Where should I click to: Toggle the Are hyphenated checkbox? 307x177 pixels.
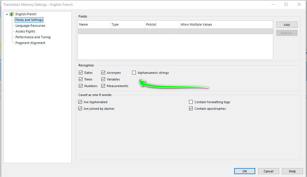(80, 102)
